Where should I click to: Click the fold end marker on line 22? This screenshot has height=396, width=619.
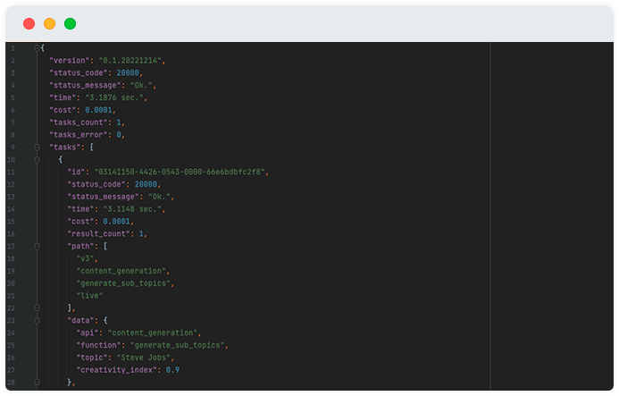pyautogui.click(x=37, y=308)
